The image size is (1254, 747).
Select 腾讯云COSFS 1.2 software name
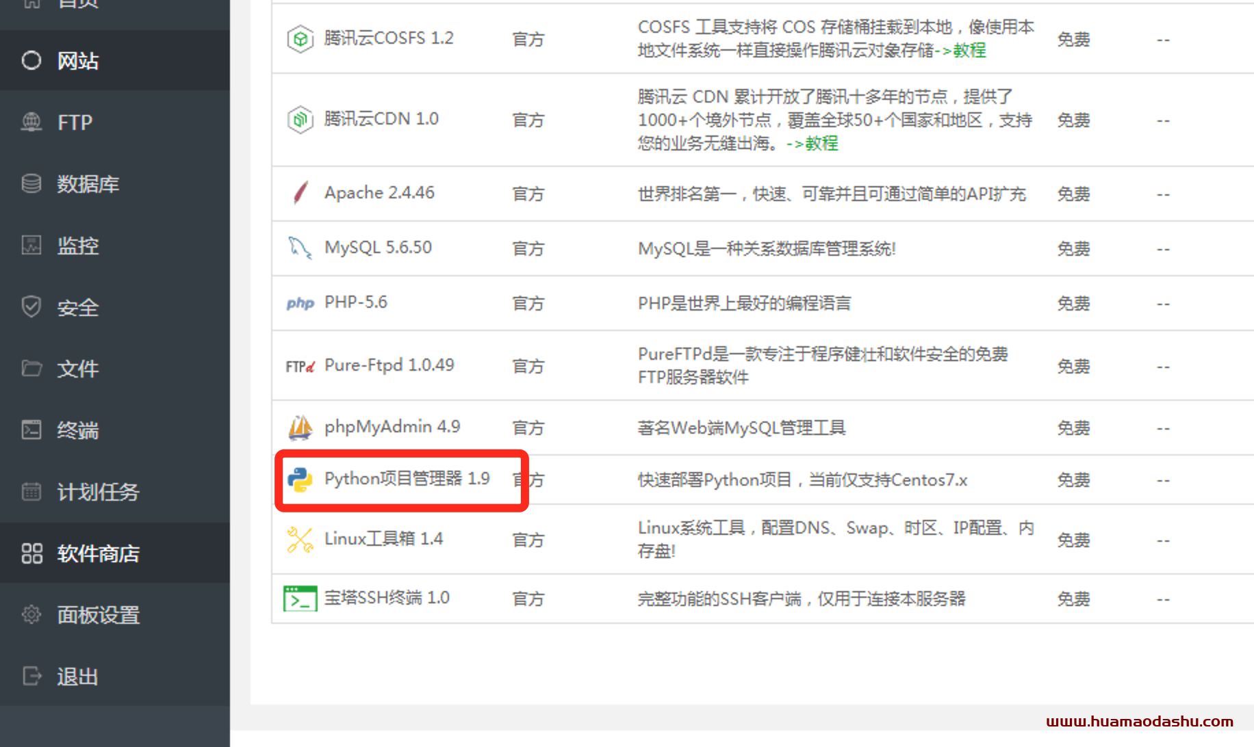(x=389, y=38)
